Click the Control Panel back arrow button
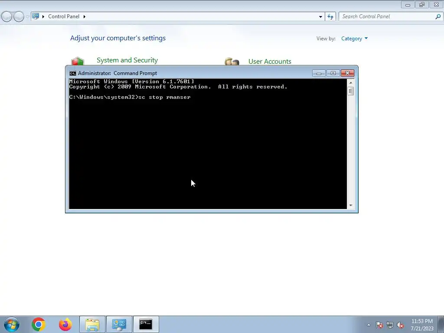The image size is (444, 333). pyautogui.click(x=7, y=17)
